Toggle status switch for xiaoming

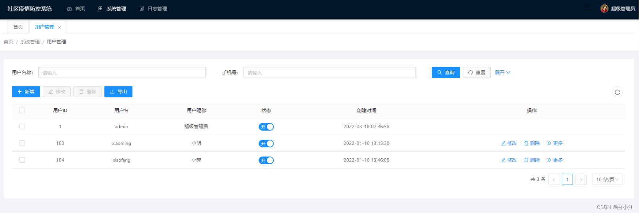click(266, 144)
